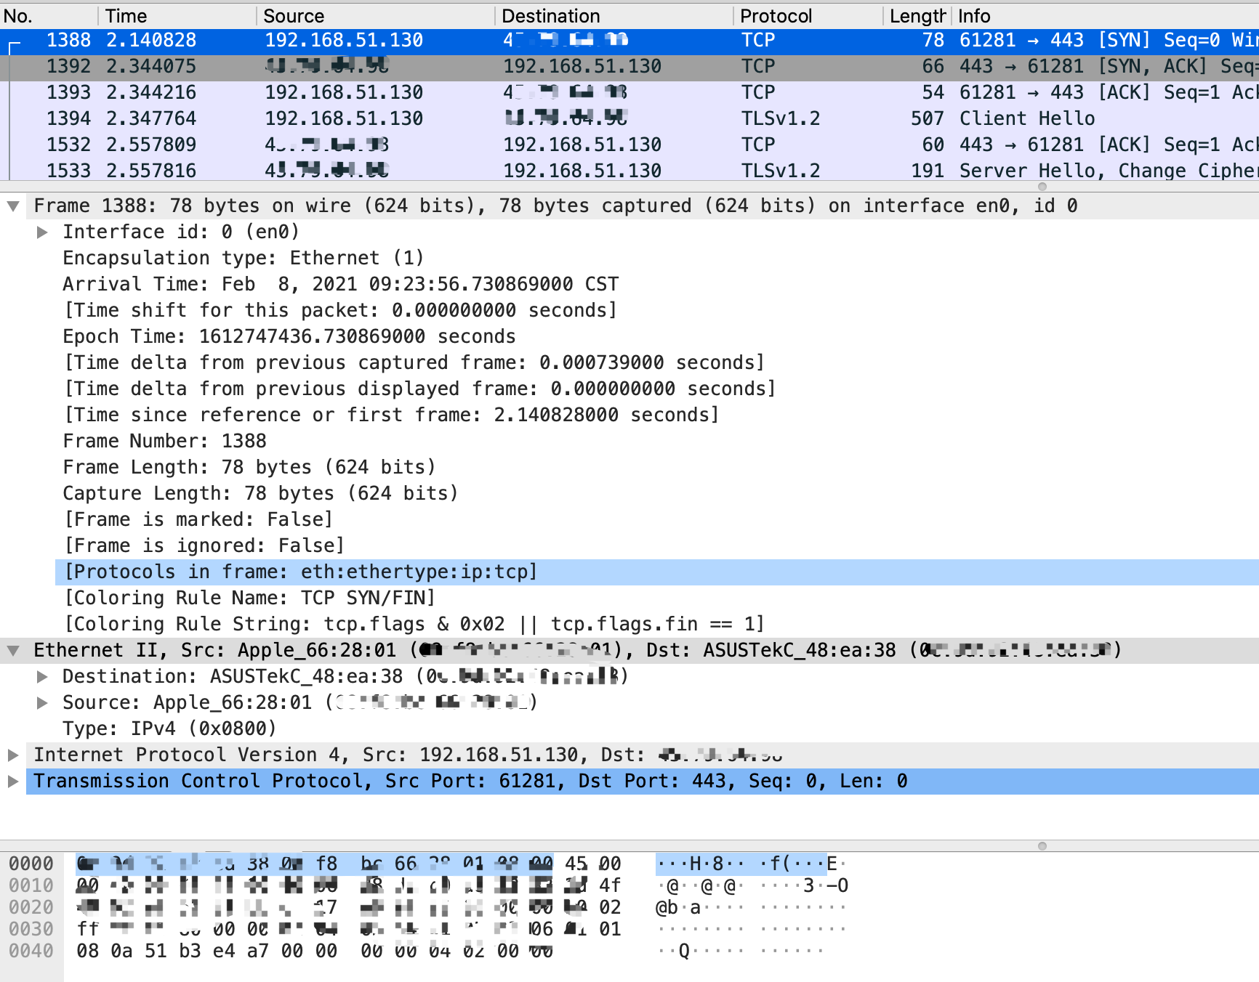1259x982 pixels.
Task: Expand the Ethernet Source Apple_66:28:01 node
Action: [x=42, y=703]
